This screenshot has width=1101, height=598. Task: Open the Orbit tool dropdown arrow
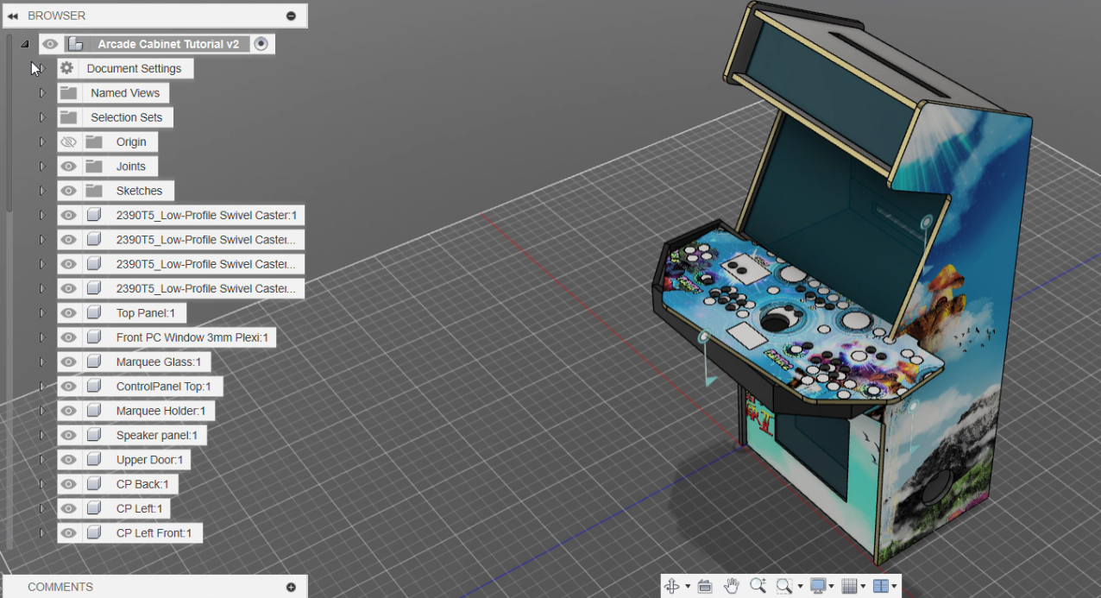click(x=688, y=587)
